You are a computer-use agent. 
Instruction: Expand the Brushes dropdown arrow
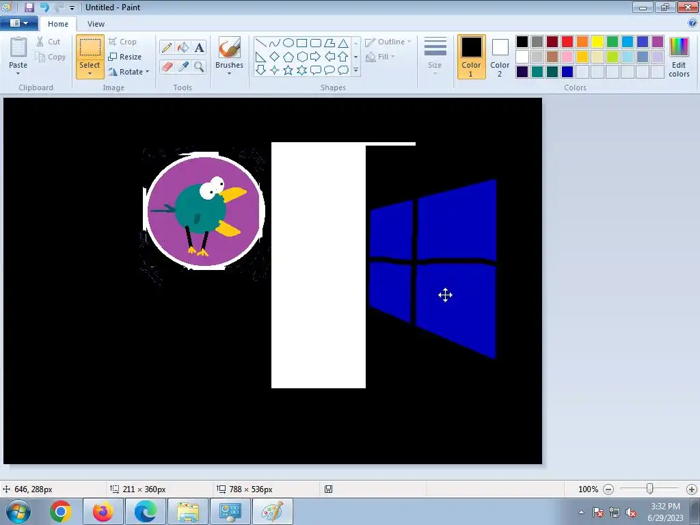(x=230, y=74)
